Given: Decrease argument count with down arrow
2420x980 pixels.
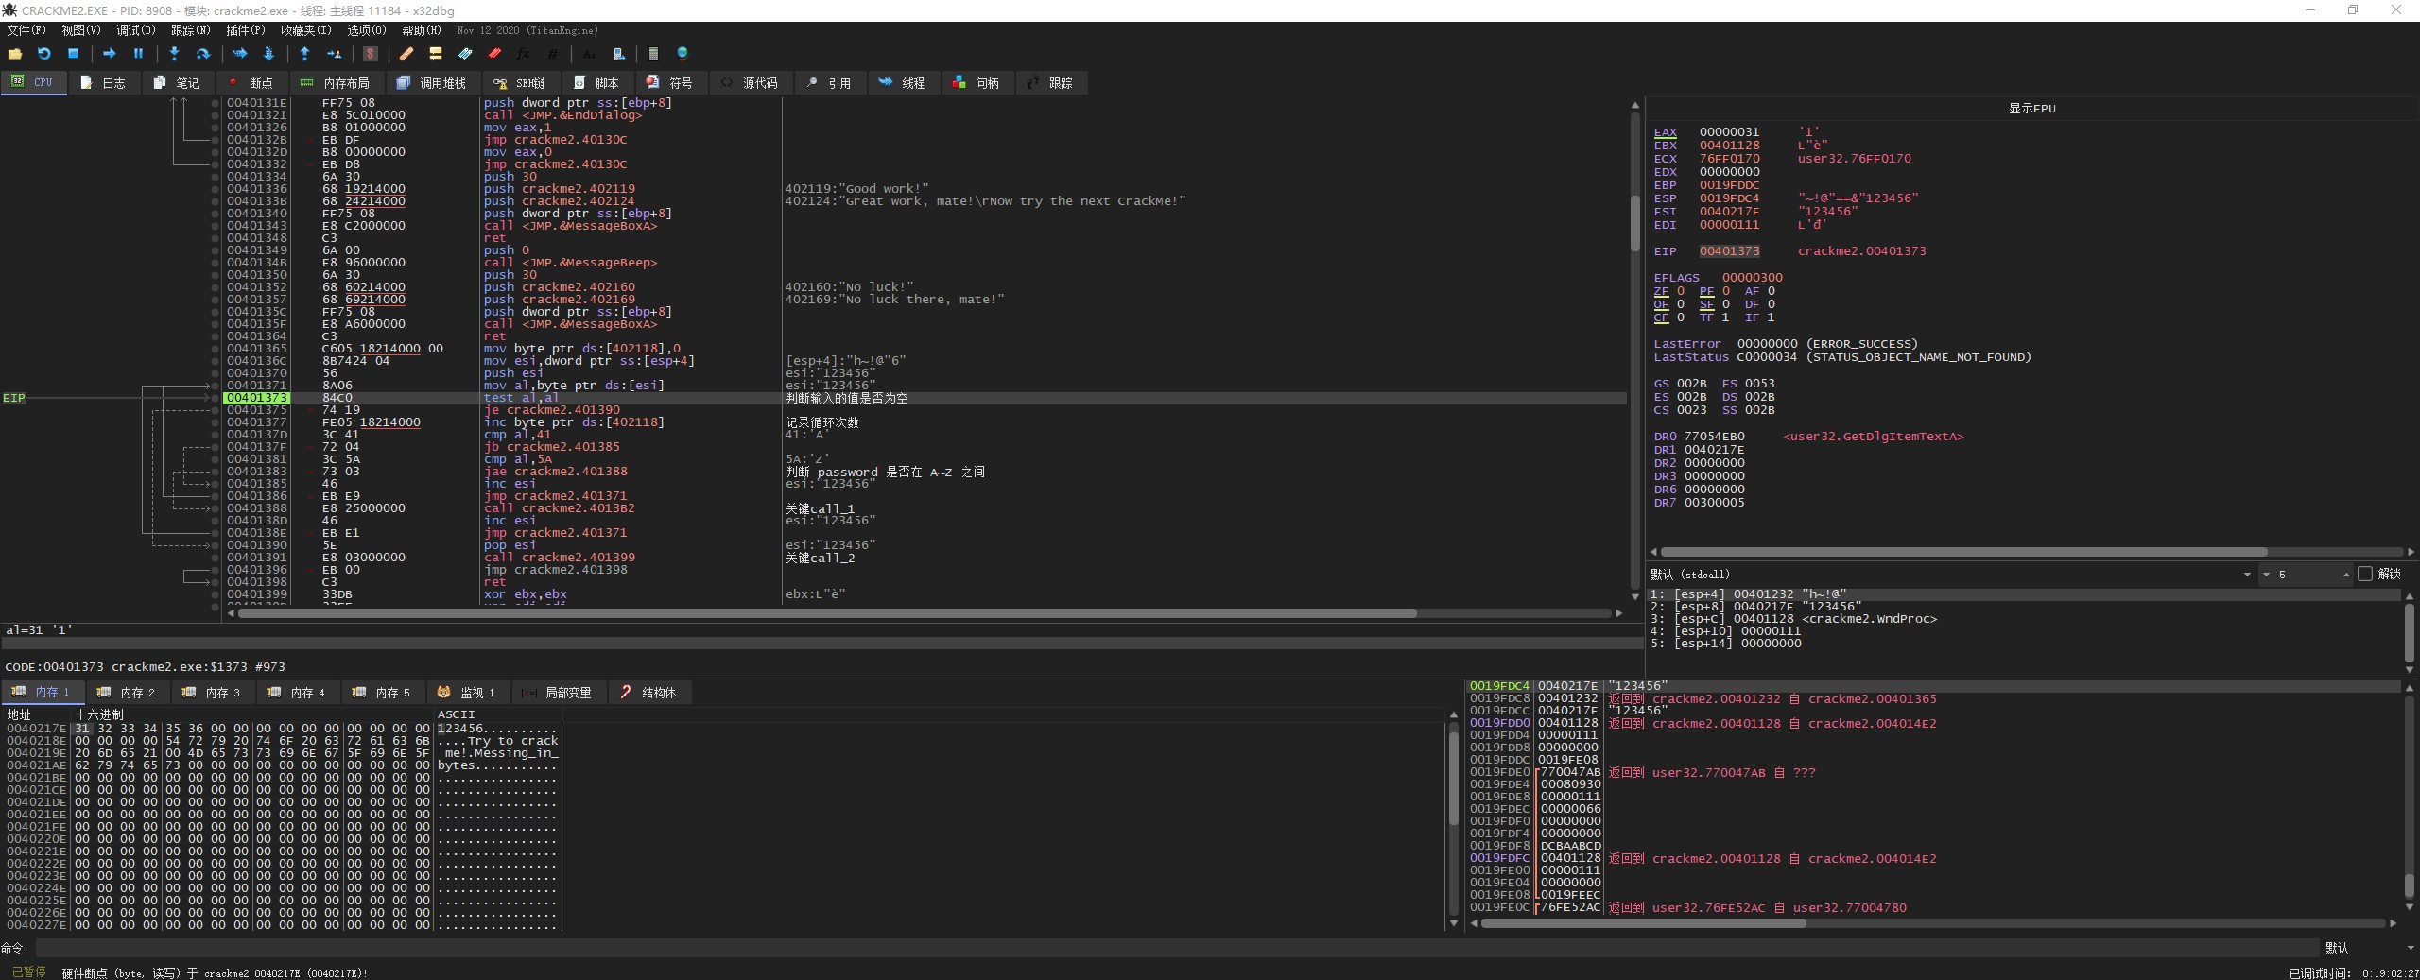Looking at the screenshot, I should click(x=2265, y=575).
